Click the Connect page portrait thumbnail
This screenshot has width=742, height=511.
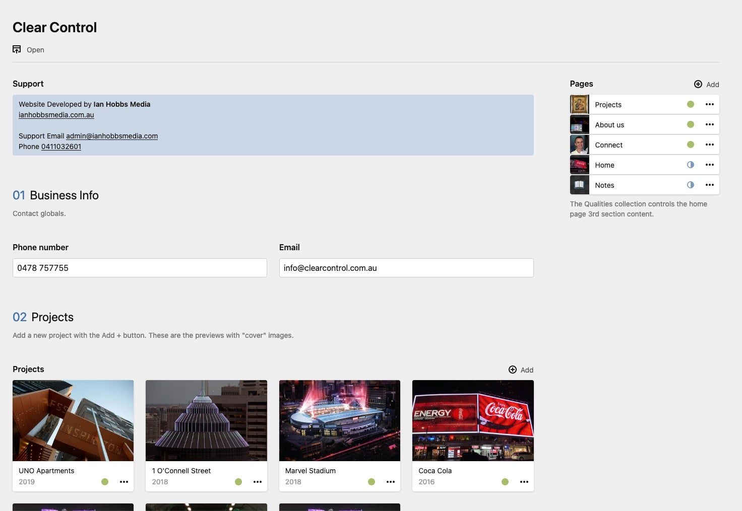point(579,144)
